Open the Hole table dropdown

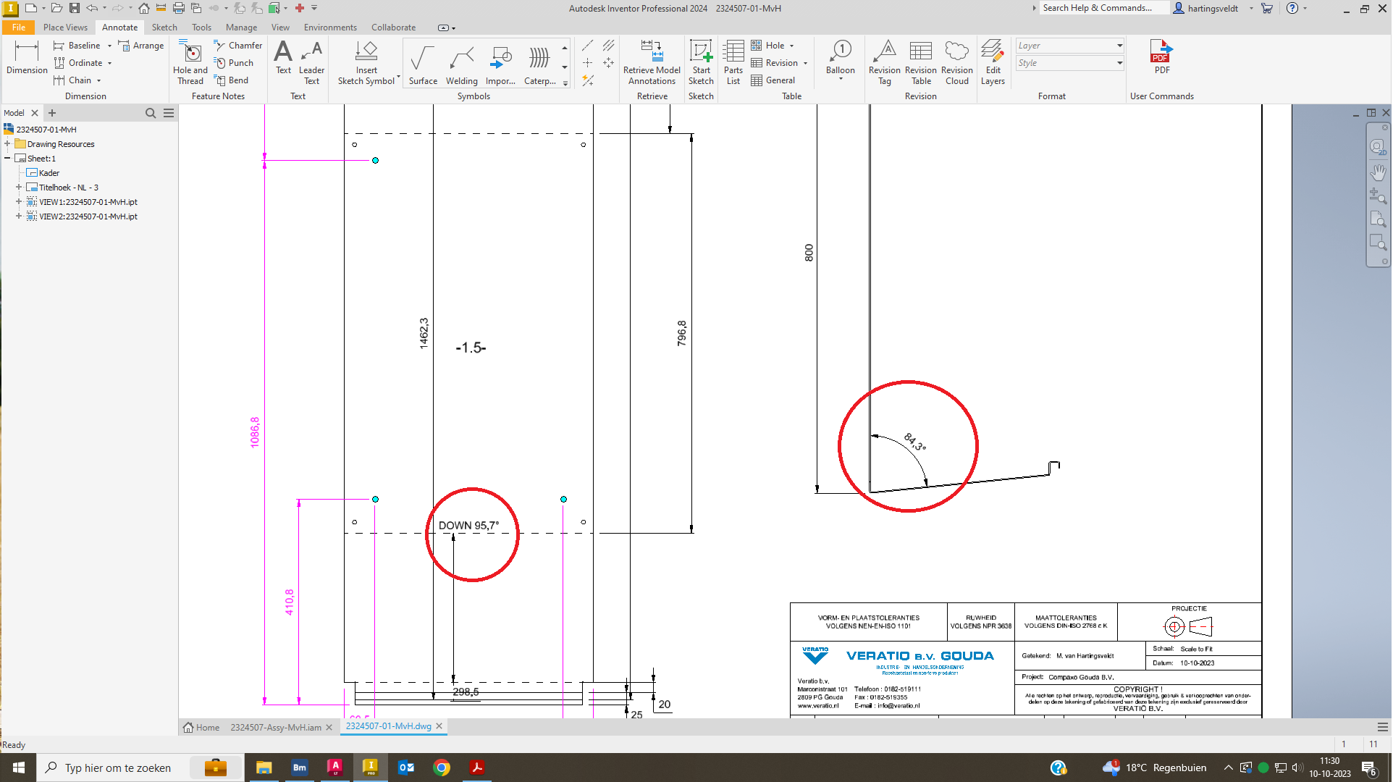pos(790,45)
